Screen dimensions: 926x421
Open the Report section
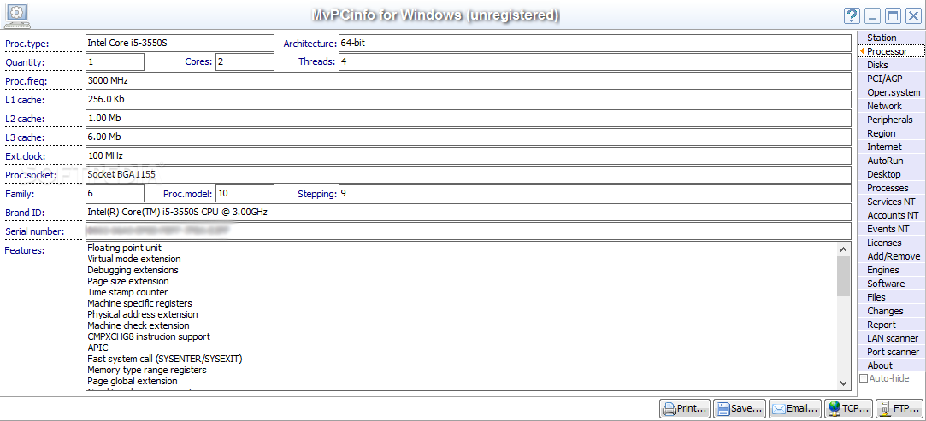(891, 325)
